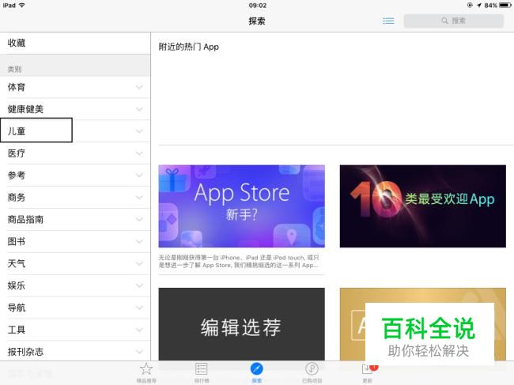Expand the 导航 category chevron
The height and width of the screenshot is (385, 514).
tap(139, 308)
